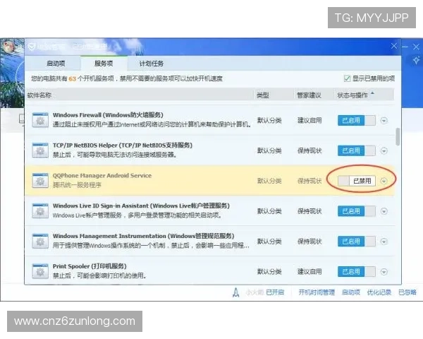The image size is (423, 339).
Task: Select Windows Live ID Sign-in Assistant title
Action: (141, 206)
